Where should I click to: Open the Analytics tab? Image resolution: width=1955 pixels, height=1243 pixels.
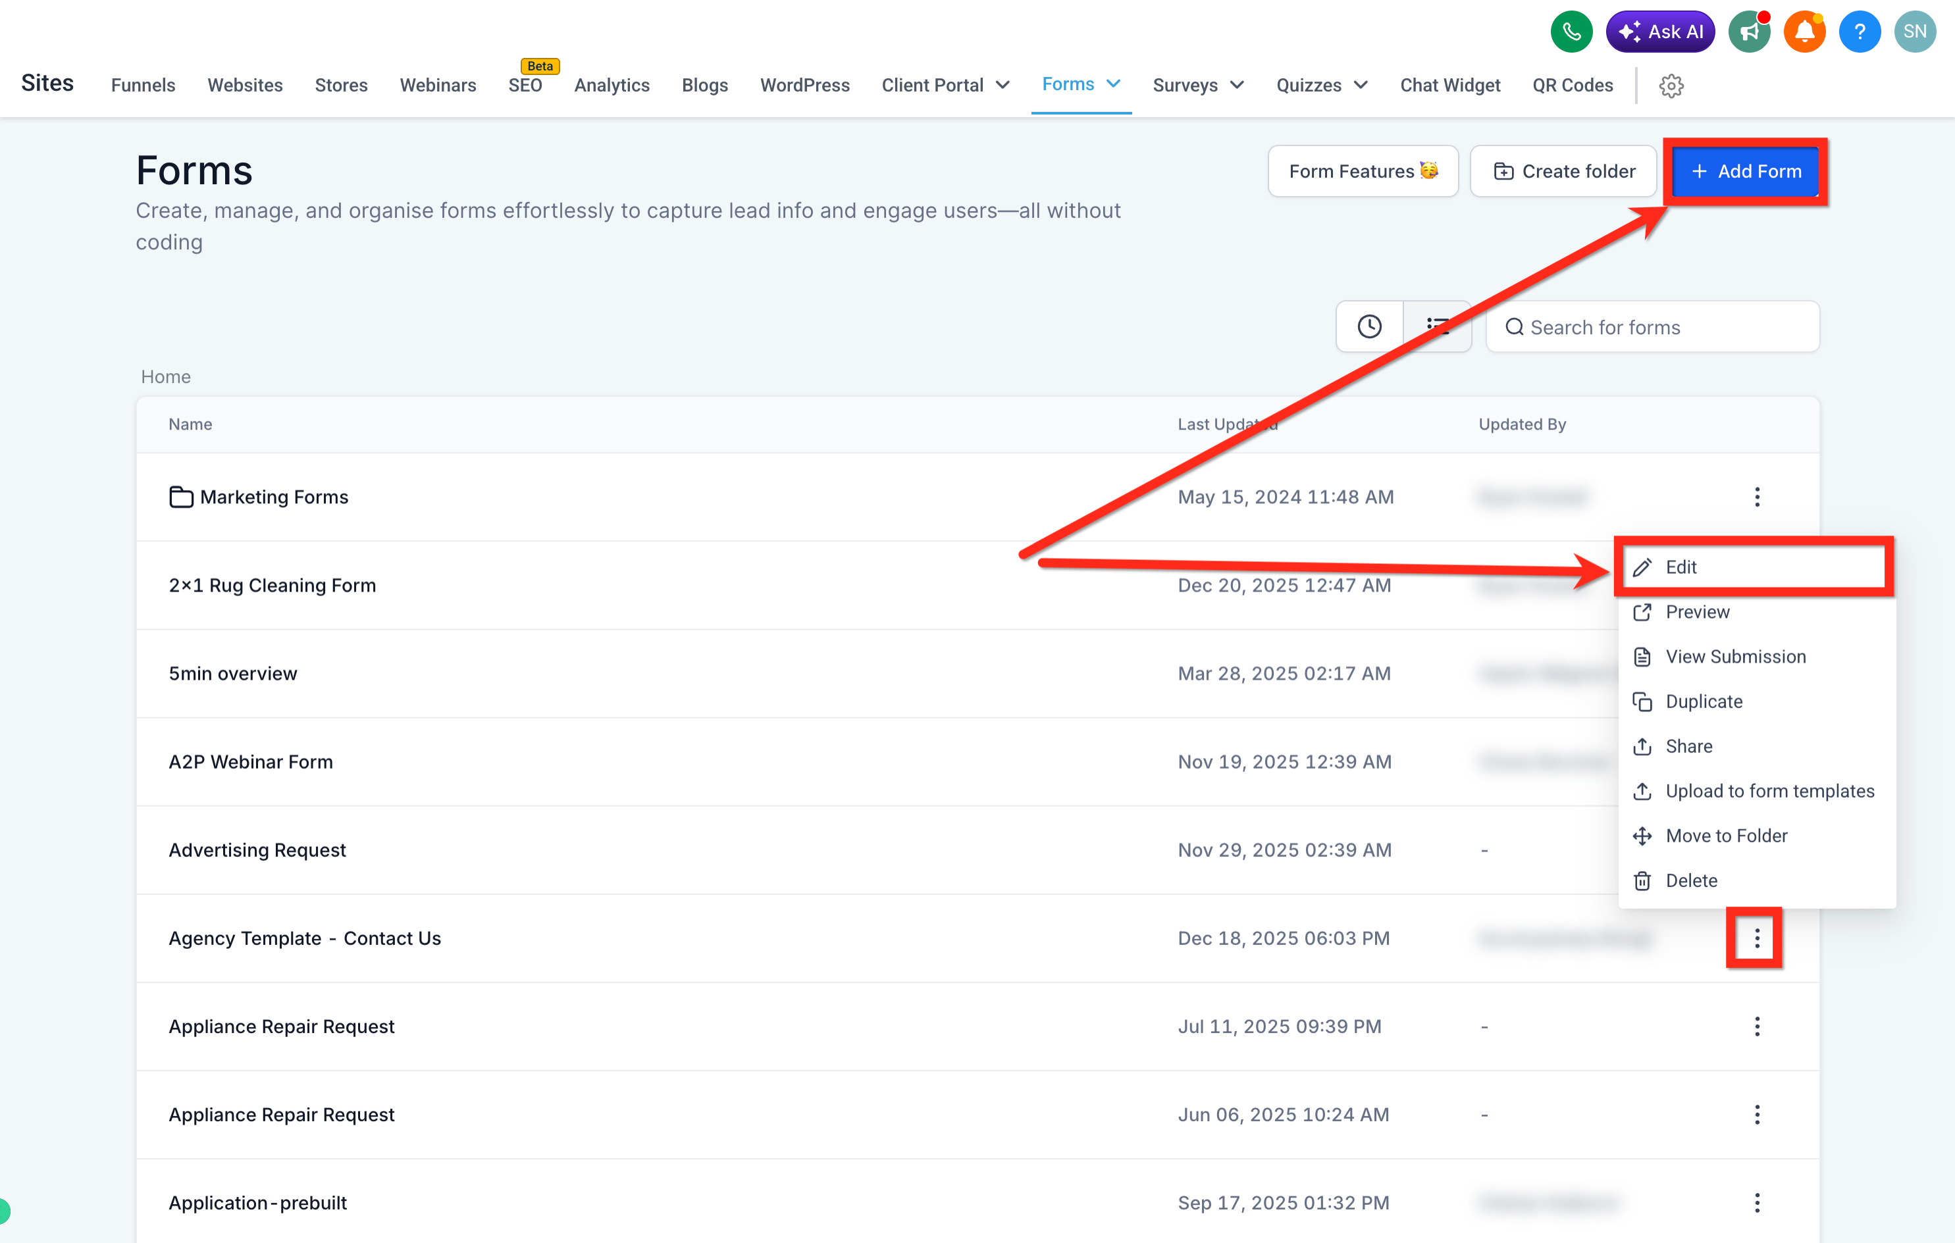tap(612, 85)
